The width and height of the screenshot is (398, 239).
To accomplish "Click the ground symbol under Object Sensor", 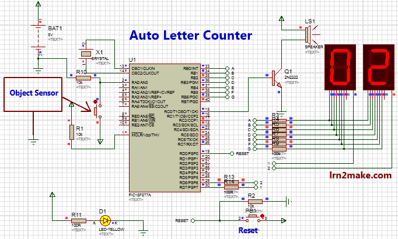I will tap(33, 142).
